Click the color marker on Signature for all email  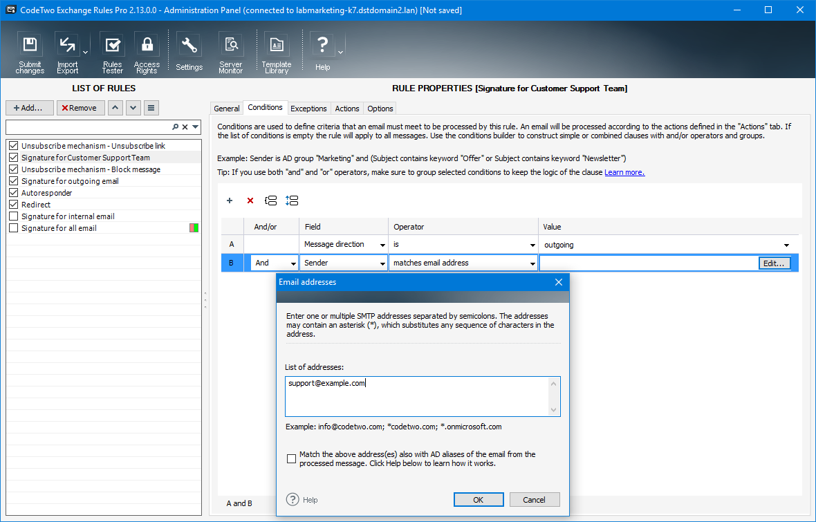194,228
